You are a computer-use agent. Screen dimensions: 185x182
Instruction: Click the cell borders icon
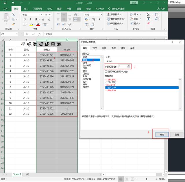click(x=24, y=24)
